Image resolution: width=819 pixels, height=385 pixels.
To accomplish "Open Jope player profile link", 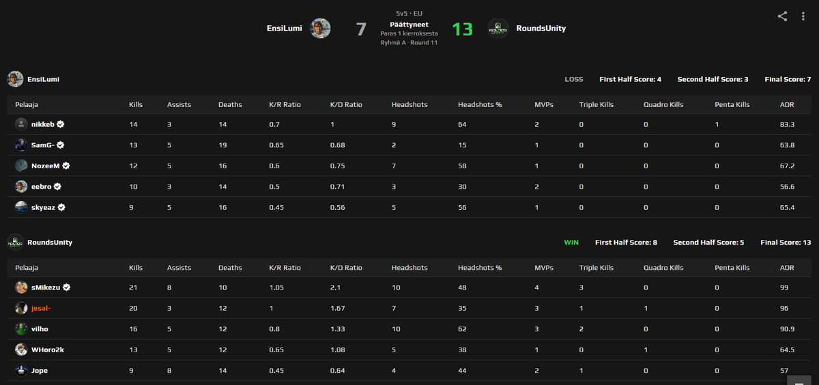I will [x=40, y=371].
